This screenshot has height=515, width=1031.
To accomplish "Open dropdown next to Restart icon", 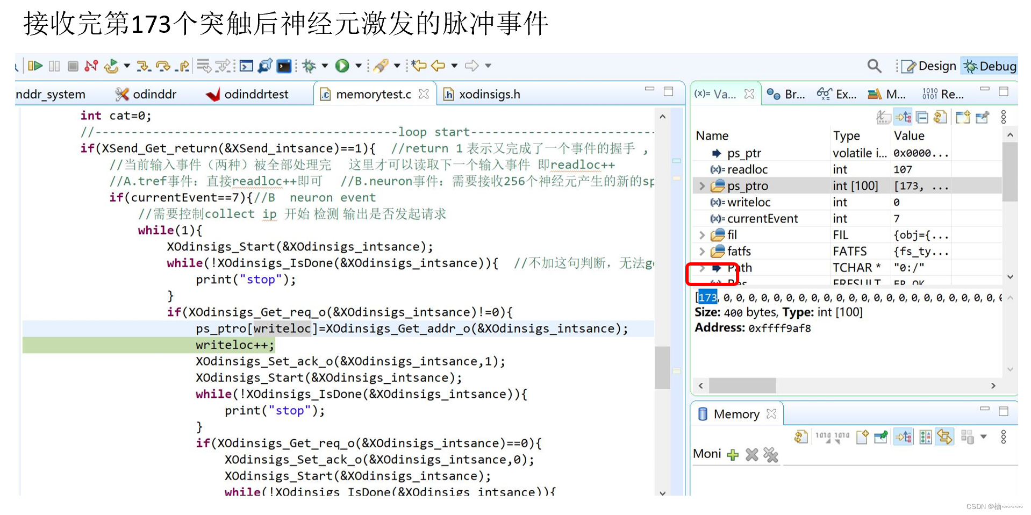I will 127,66.
